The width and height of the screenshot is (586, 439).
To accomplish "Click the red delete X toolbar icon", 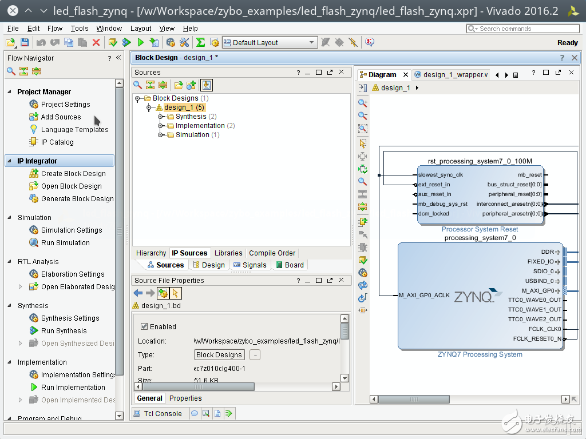I will click(x=96, y=42).
